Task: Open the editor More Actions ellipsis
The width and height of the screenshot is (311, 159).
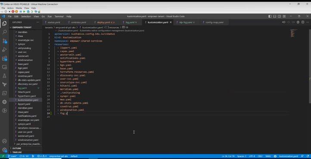Action: point(307,22)
